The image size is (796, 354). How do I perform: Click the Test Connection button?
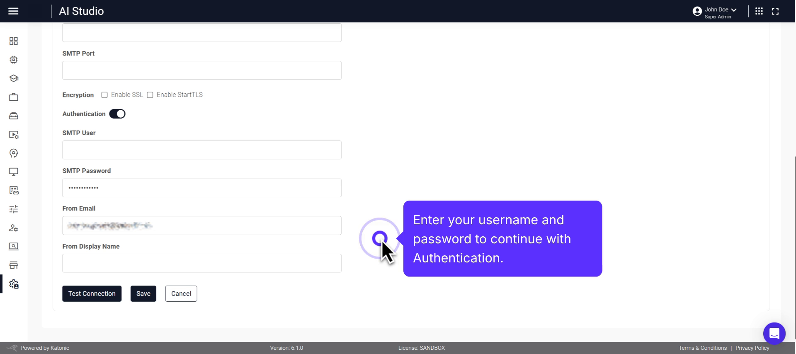pos(92,293)
